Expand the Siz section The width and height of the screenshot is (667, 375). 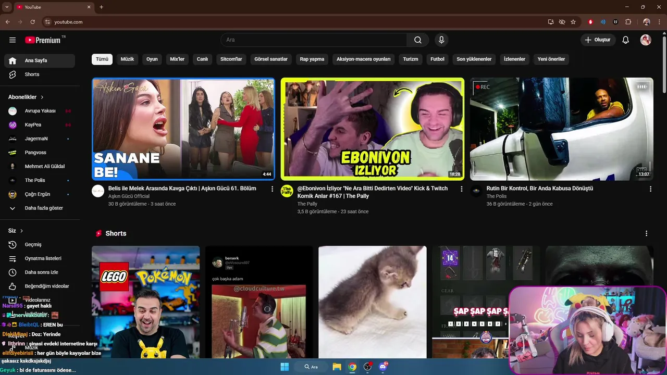click(x=16, y=231)
